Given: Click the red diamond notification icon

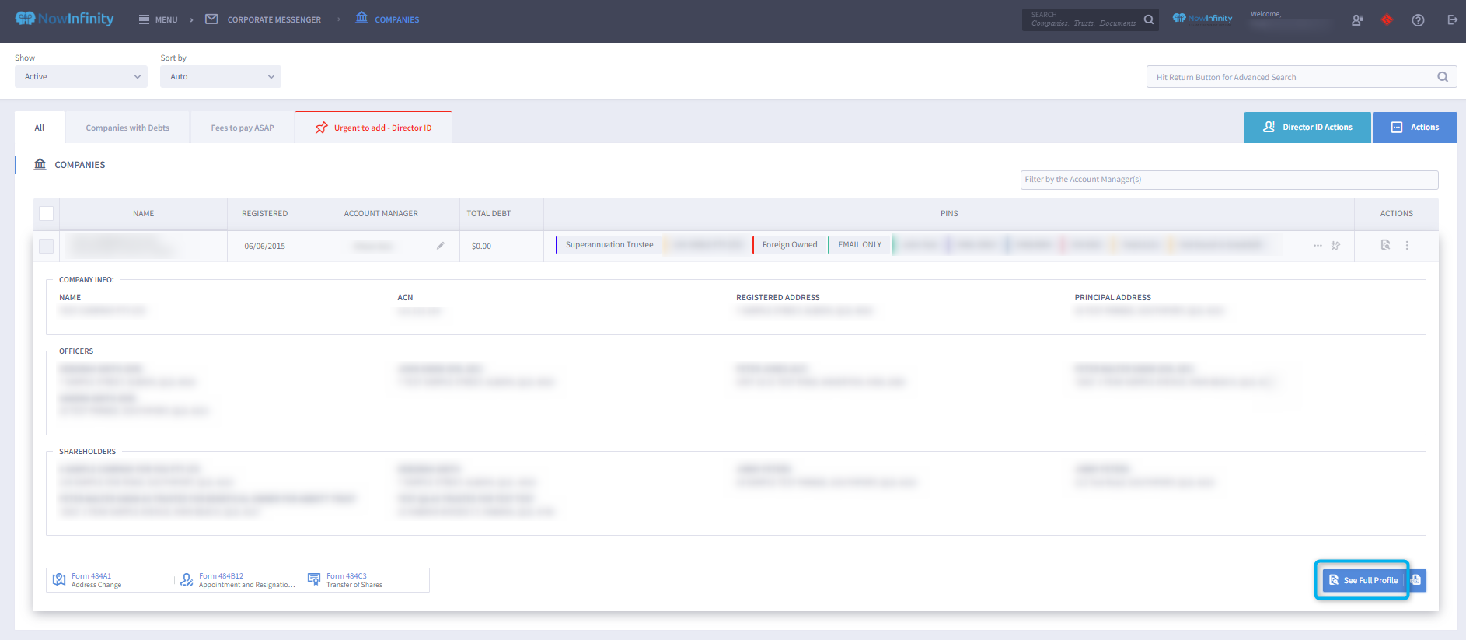Looking at the screenshot, I should pos(1387,19).
